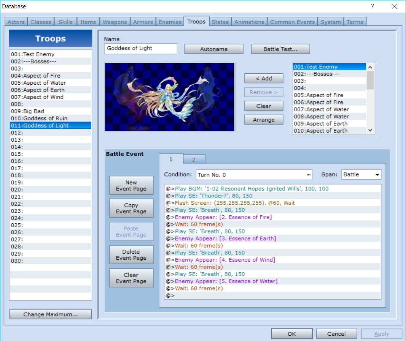Click Clear Event Page button
406x341 pixels.
131,278
